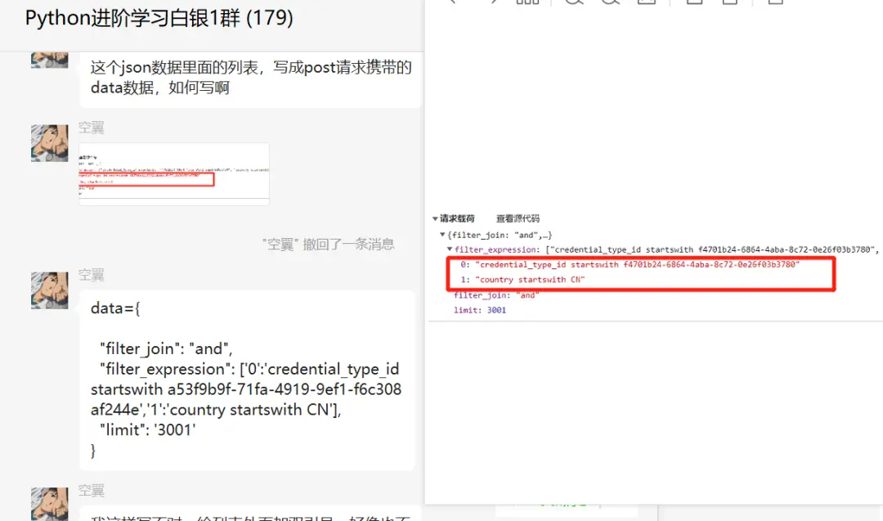Select the data={ code message bubble
The image size is (883, 521).
(247, 380)
